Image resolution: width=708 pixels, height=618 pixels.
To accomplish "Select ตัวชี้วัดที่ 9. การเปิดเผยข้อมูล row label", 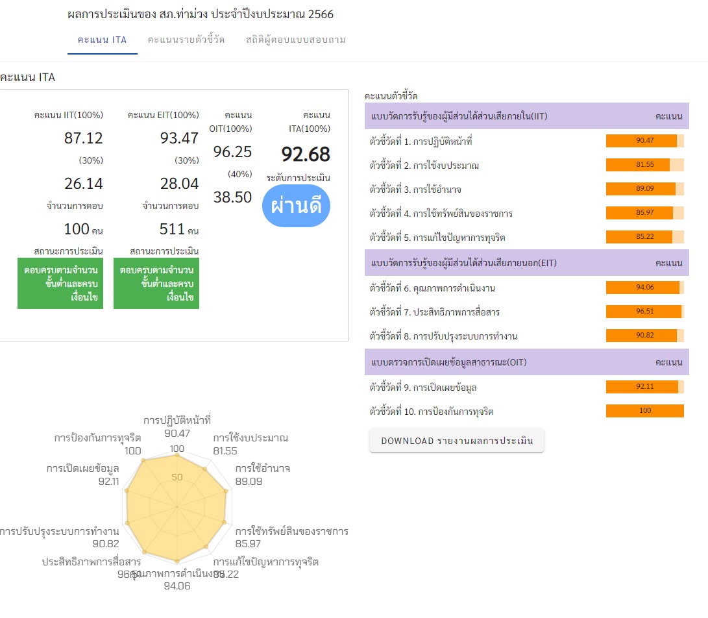I will tap(428, 388).
